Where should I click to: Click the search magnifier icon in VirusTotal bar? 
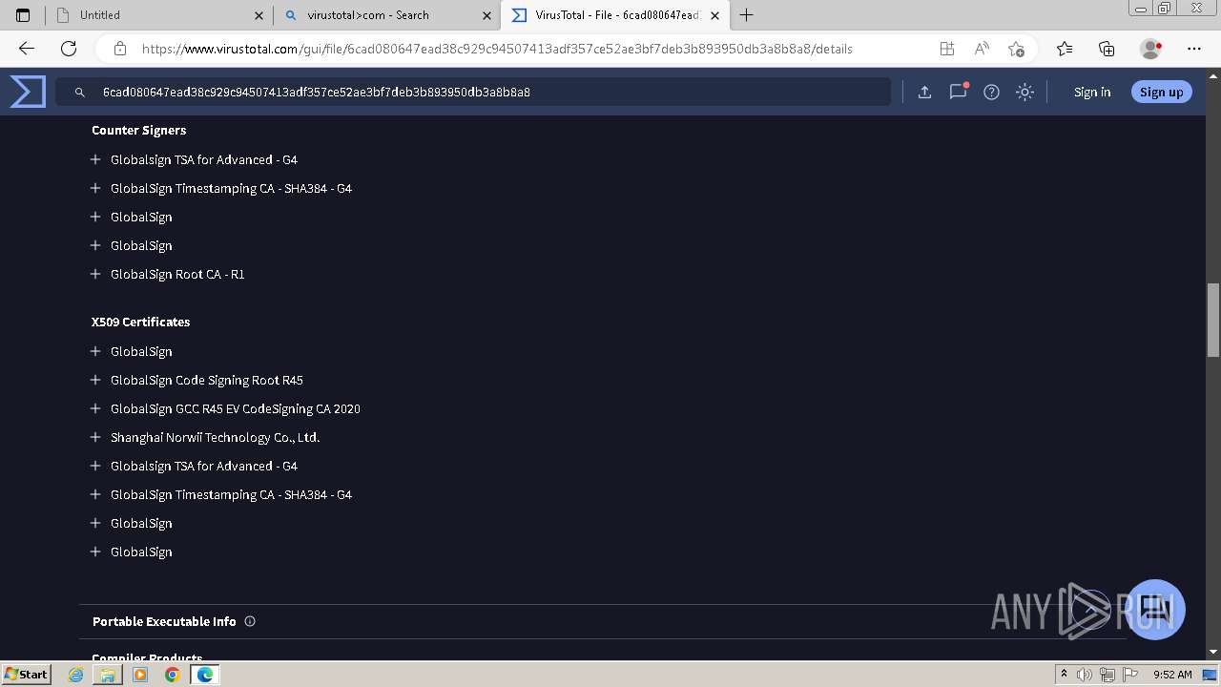80,92
